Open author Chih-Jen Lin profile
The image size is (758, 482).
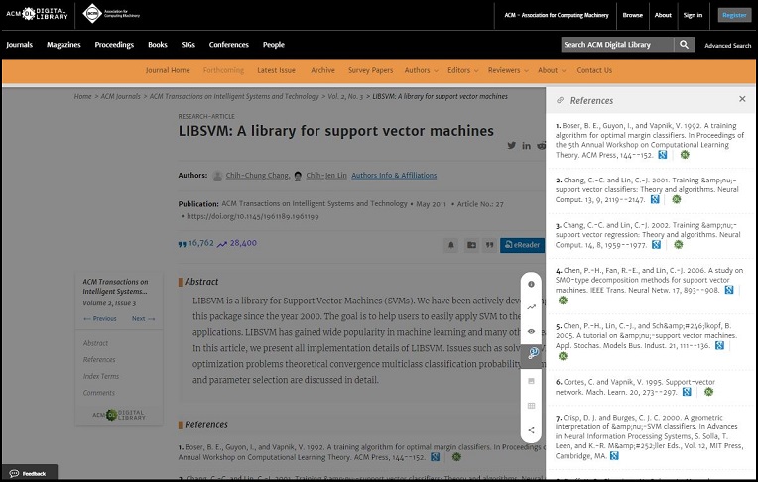point(326,175)
